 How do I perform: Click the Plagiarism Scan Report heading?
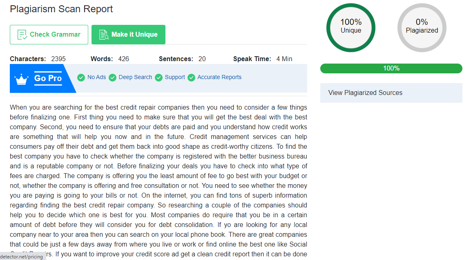coord(61,9)
